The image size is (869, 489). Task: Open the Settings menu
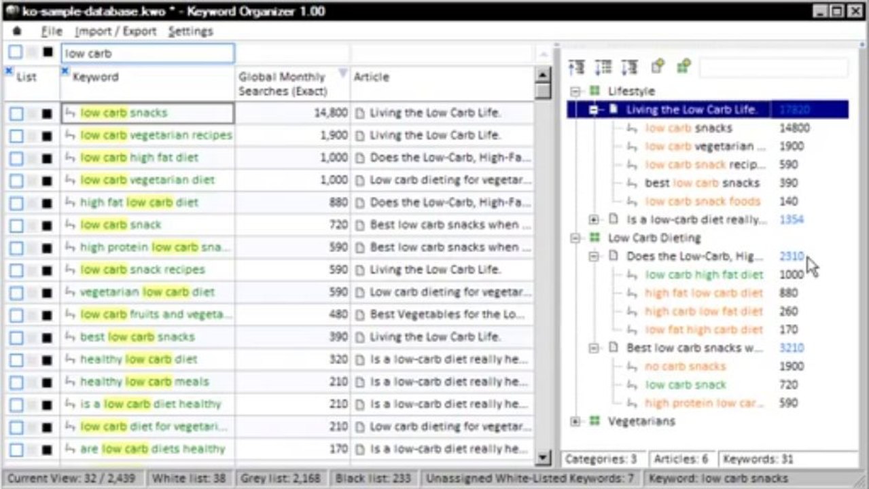(x=191, y=31)
